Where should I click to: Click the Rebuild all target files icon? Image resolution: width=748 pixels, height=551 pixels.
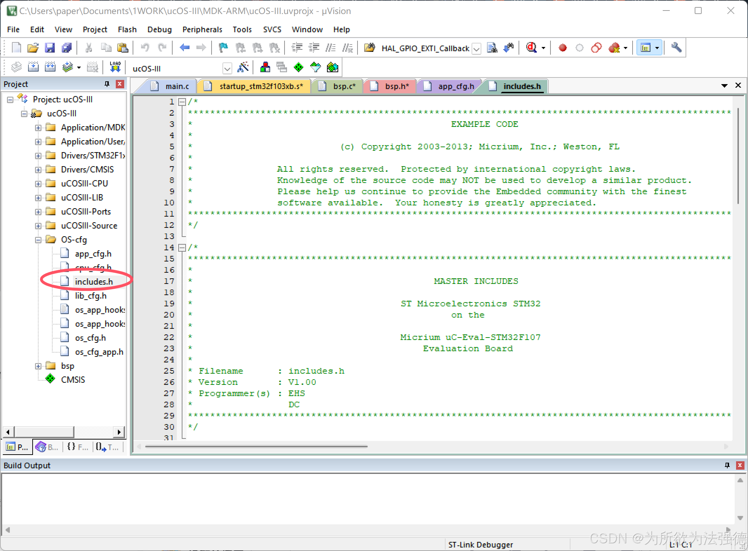click(50, 67)
